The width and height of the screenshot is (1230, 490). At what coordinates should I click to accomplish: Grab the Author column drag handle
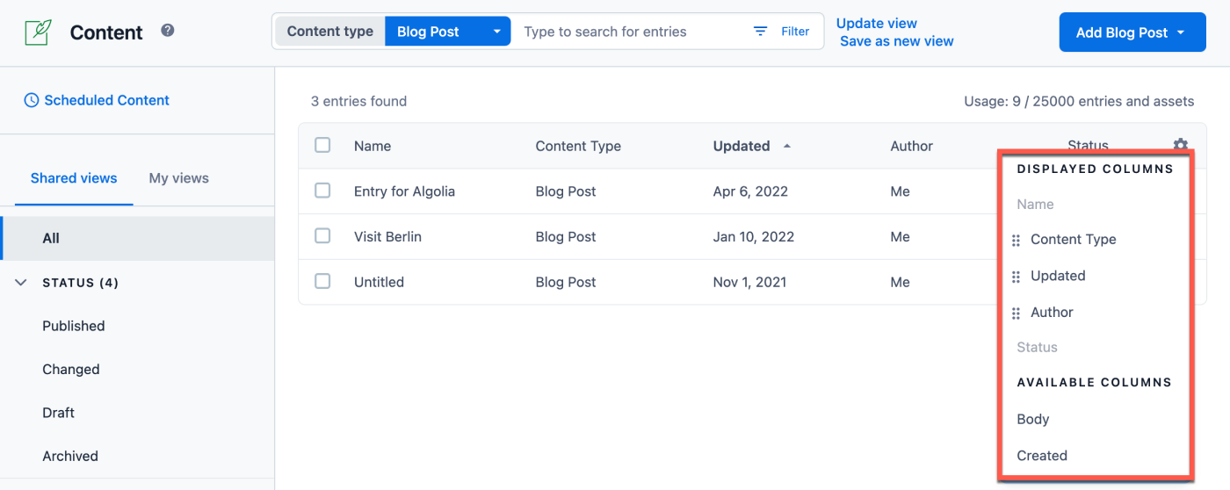tap(1016, 313)
